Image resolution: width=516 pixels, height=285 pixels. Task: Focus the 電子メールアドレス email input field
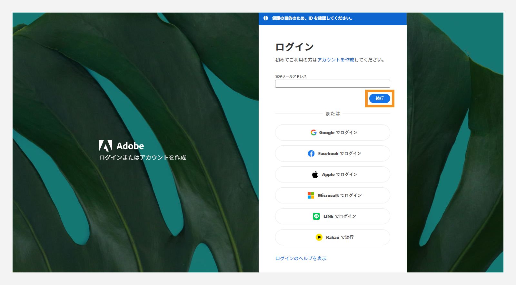(x=332, y=84)
